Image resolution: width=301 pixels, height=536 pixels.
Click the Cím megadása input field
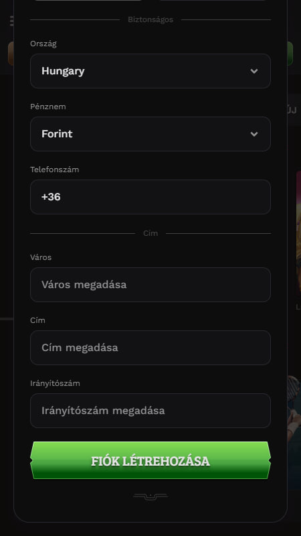150,348
